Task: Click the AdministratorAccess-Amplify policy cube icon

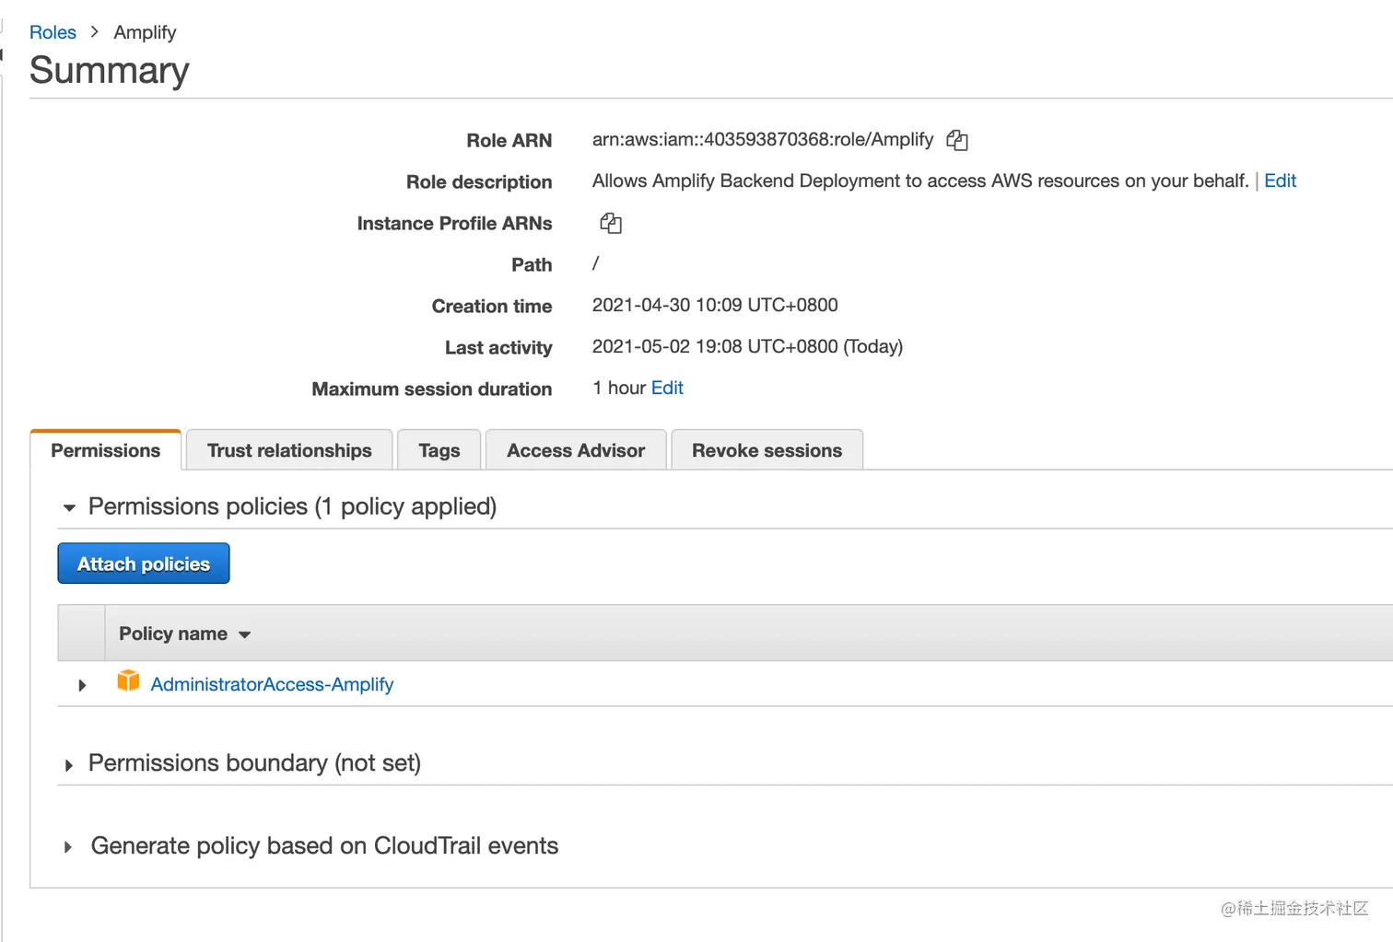Action: tap(128, 681)
